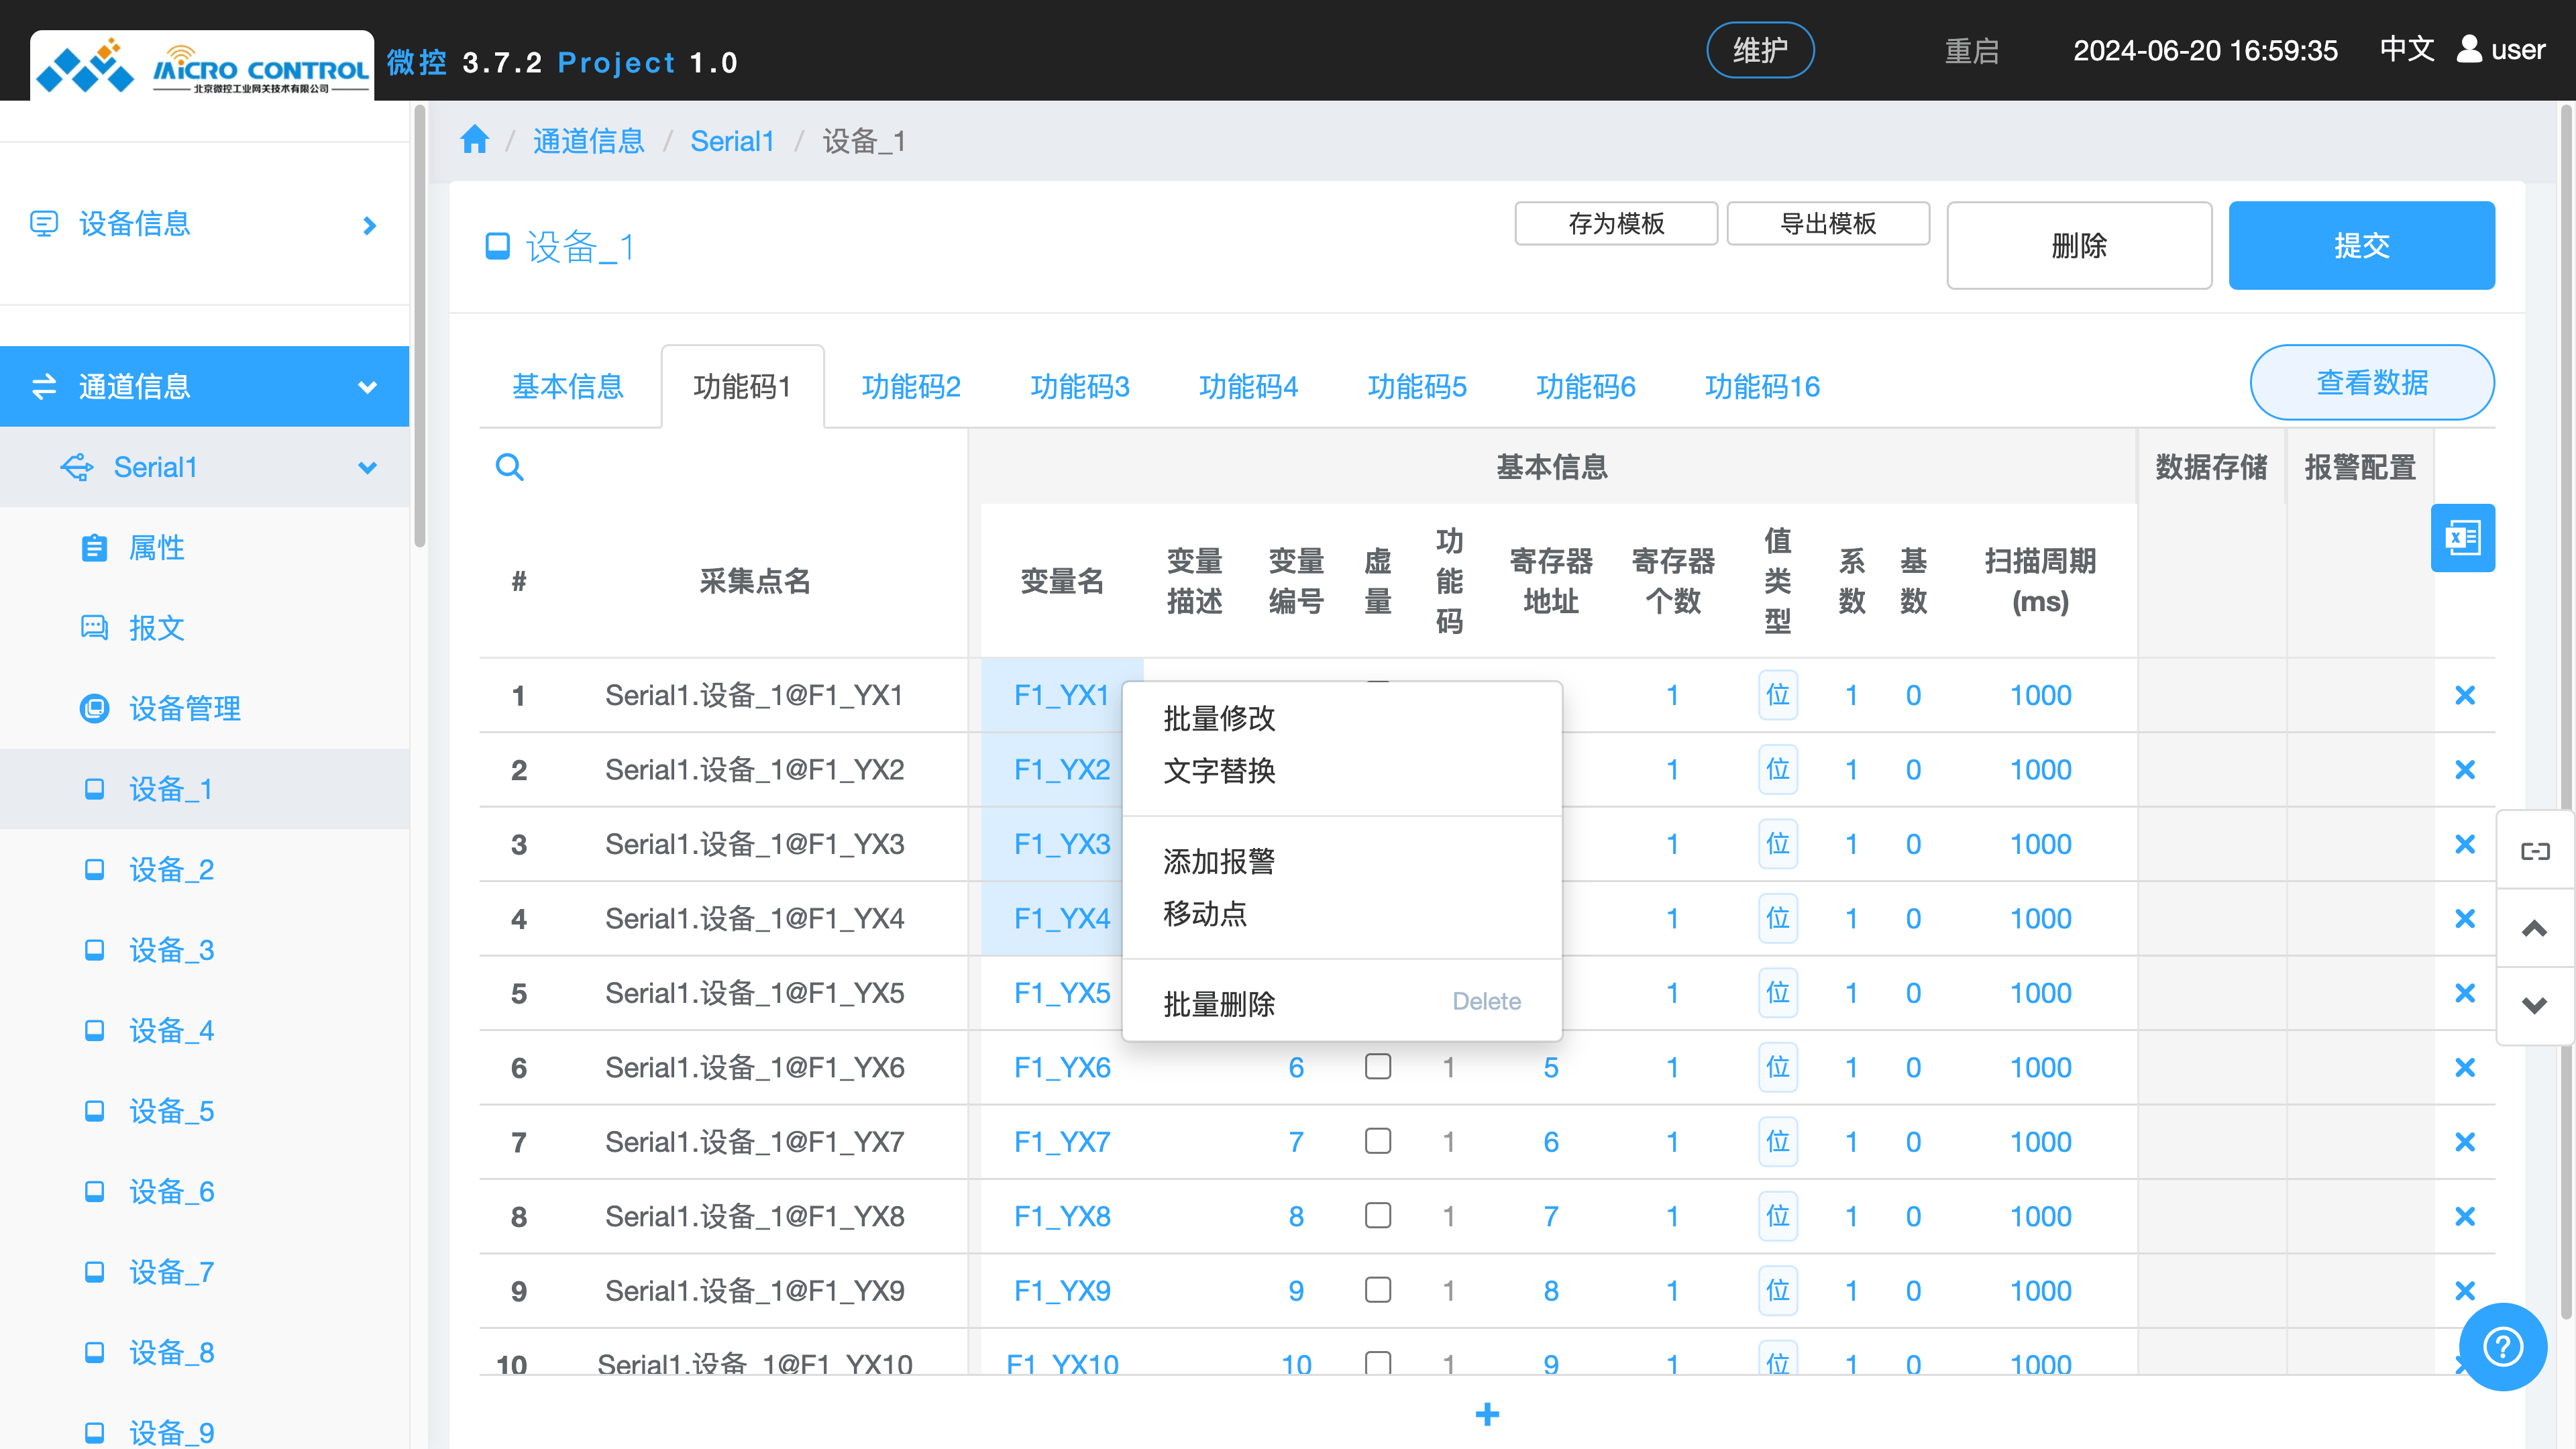Click the search magnifier icon
The image size is (2576, 1449).
(x=510, y=467)
